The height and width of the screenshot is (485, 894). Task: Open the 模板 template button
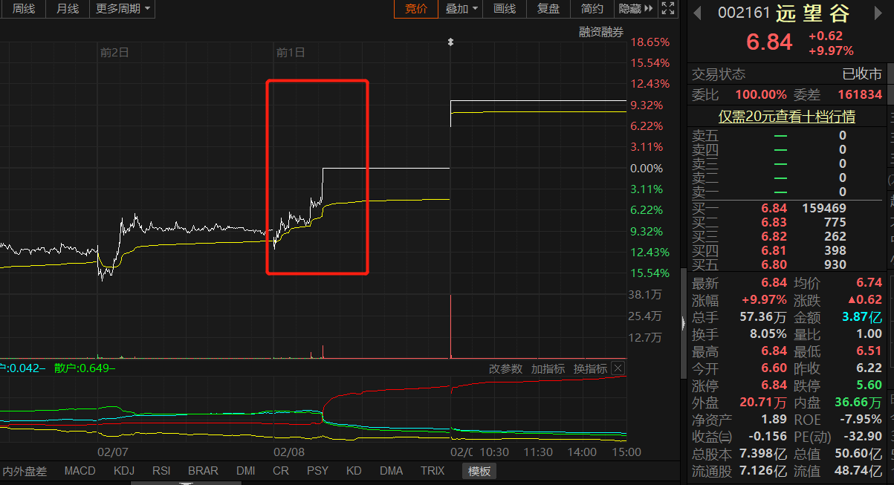(479, 471)
